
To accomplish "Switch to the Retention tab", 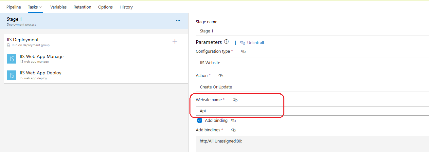I will pyautogui.click(x=82, y=7).
